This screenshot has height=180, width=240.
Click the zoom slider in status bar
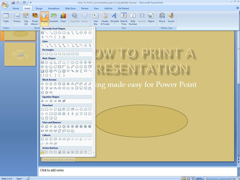[218, 179]
